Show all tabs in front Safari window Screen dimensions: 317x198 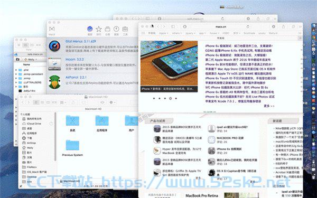pos(293,27)
